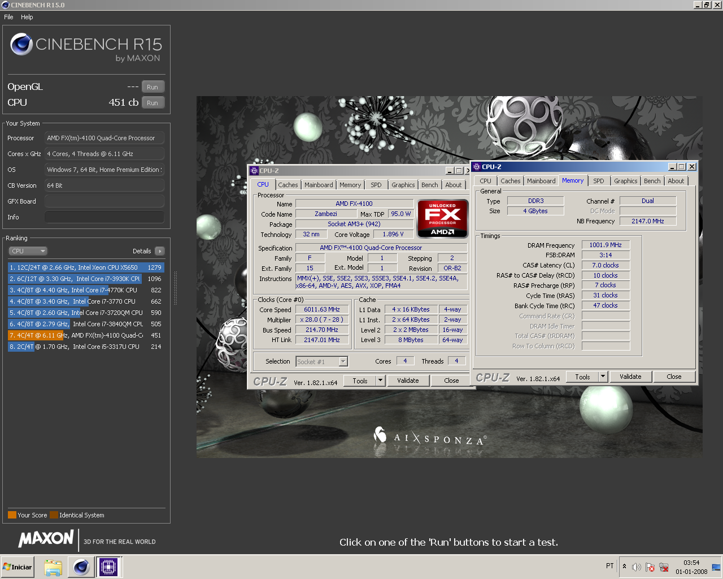Open the CPU-Z taskbar icon
This screenshot has height=579, width=723.
(x=108, y=567)
